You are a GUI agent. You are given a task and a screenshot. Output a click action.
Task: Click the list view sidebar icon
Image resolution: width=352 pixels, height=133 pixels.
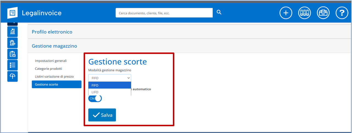click(13, 65)
